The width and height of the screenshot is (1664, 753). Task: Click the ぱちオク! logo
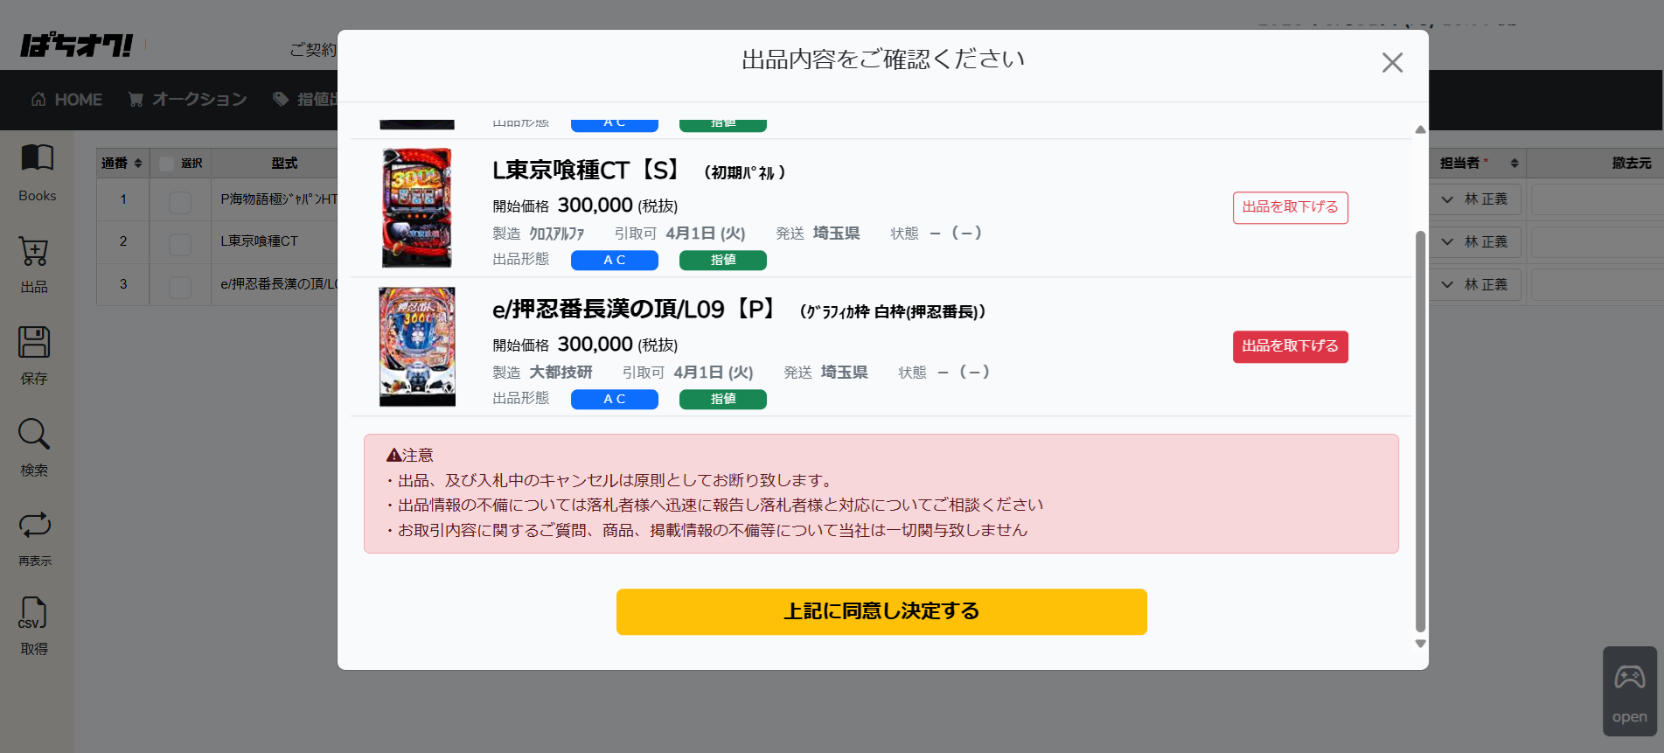coord(77,45)
